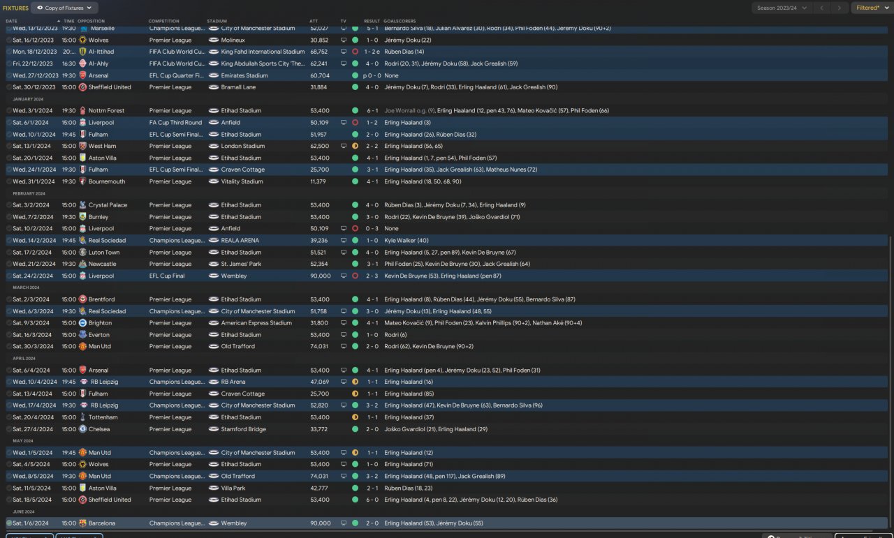This screenshot has height=538, width=894.
Task: Sort by the Date column header
Action: coord(12,21)
